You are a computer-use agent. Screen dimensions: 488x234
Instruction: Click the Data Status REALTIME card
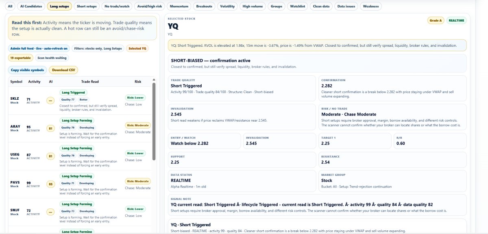coord(242,180)
